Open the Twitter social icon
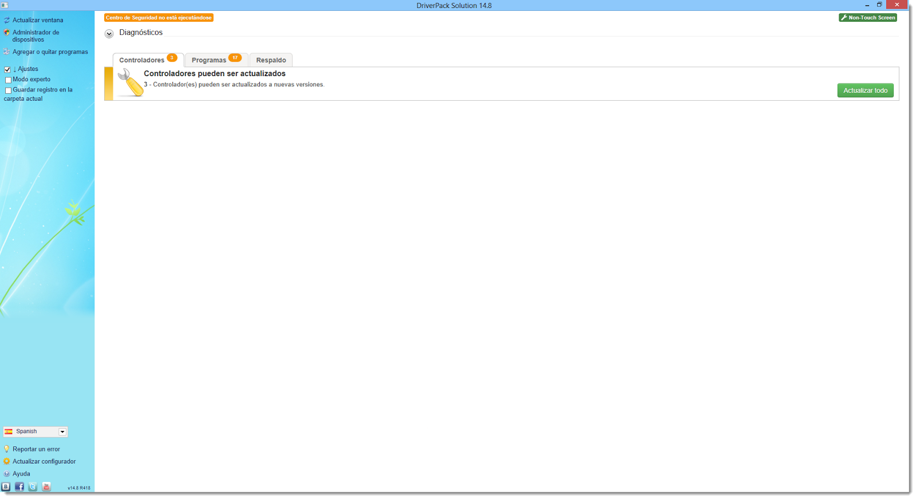This screenshot has height=499, width=916. point(33,486)
